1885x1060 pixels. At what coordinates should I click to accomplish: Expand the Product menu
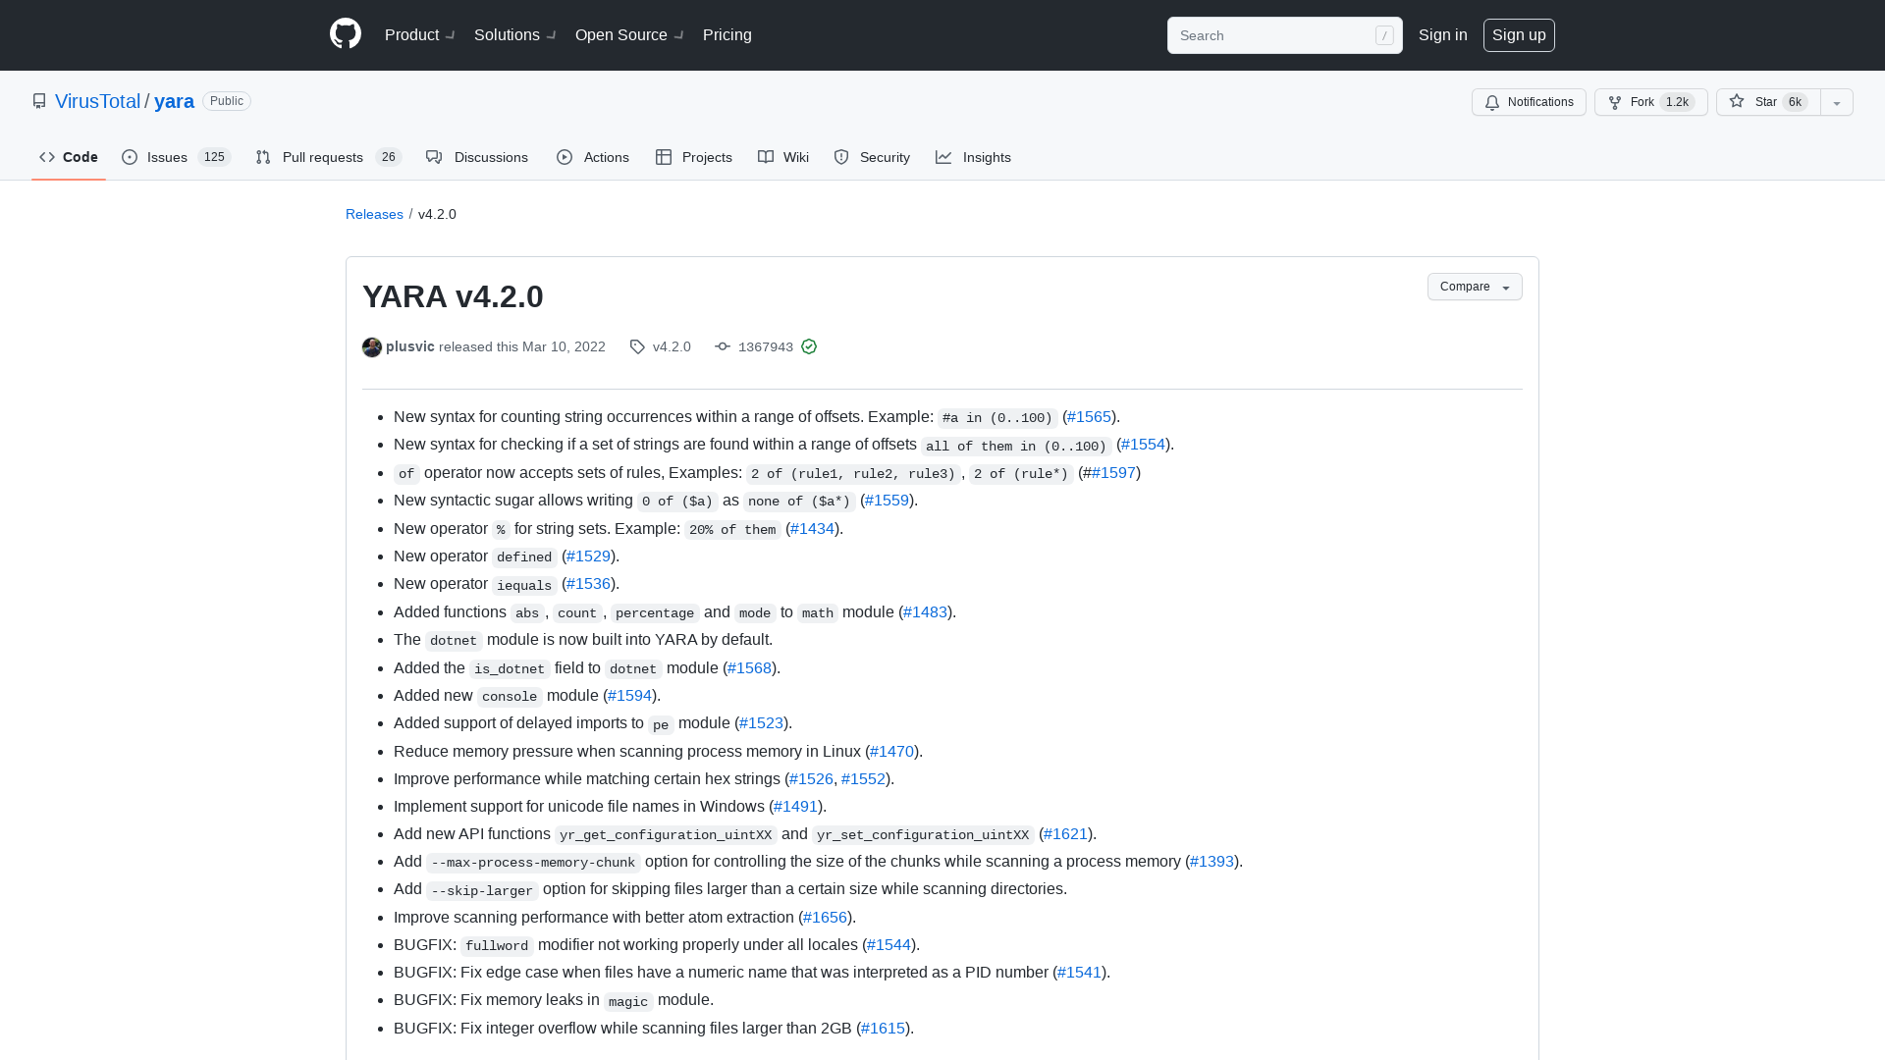coord(419,35)
